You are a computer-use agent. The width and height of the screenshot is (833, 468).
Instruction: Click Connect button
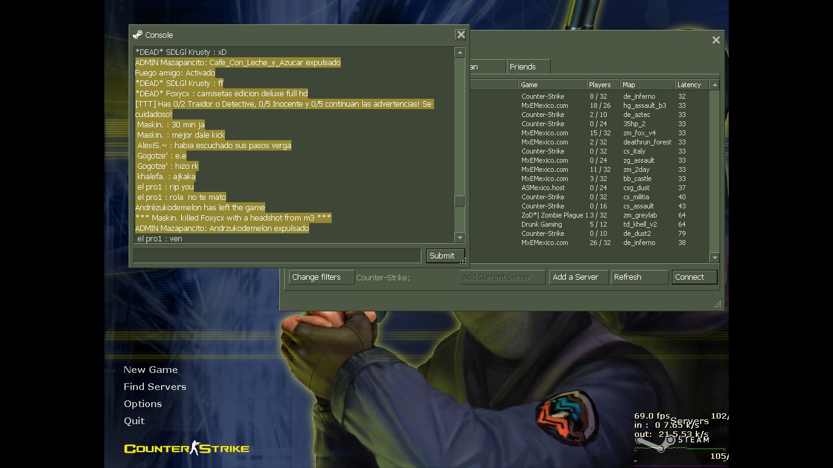point(695,277)
